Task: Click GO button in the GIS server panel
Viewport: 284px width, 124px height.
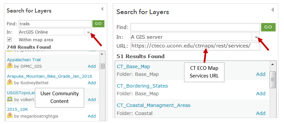Action: coord(268,27)
